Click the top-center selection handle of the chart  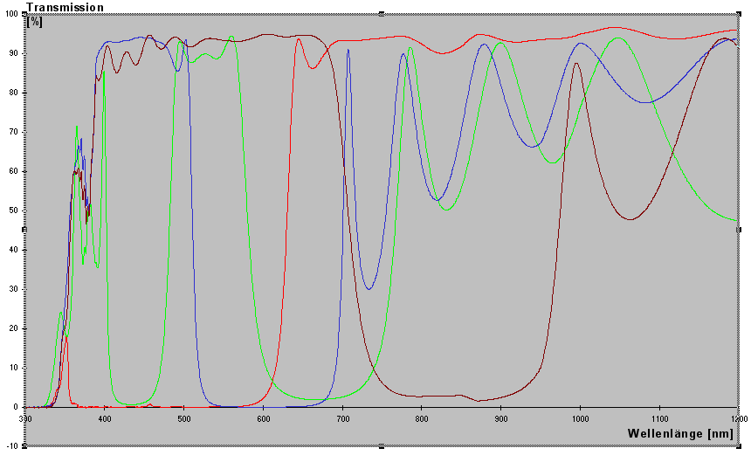click(x=382, y=13)
